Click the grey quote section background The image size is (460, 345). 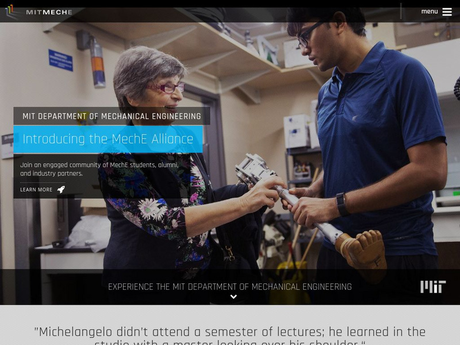point(229,314)
